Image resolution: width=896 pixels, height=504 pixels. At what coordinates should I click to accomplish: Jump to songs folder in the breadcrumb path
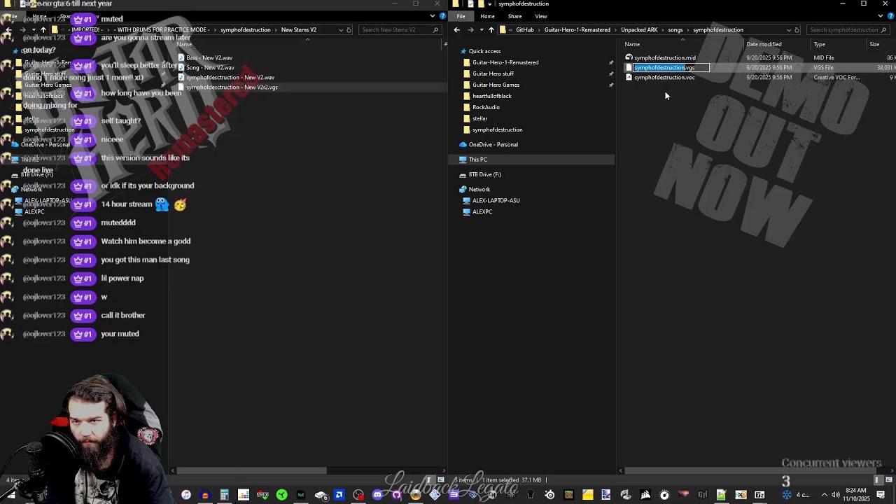(x=675, y=30)
